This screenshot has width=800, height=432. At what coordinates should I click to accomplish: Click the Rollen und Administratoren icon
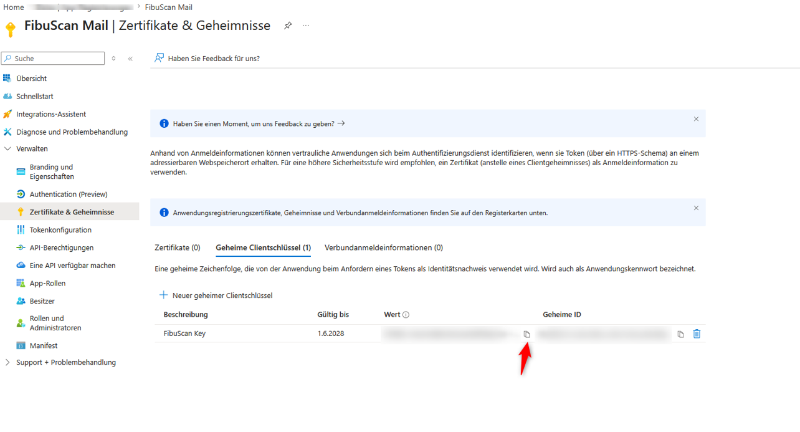(x=21, y=323)
